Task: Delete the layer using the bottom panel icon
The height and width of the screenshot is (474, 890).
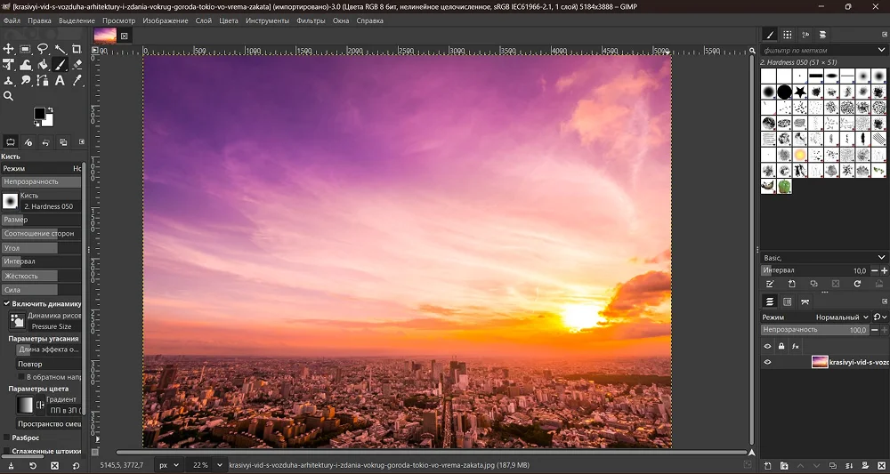Action: click(879, 465)
